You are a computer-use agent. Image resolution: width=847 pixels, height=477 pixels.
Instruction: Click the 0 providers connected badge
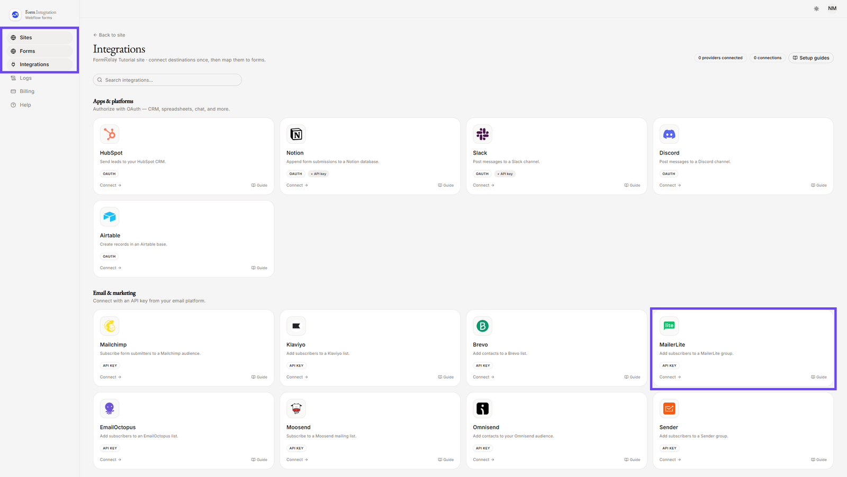(x=720, y=58)
